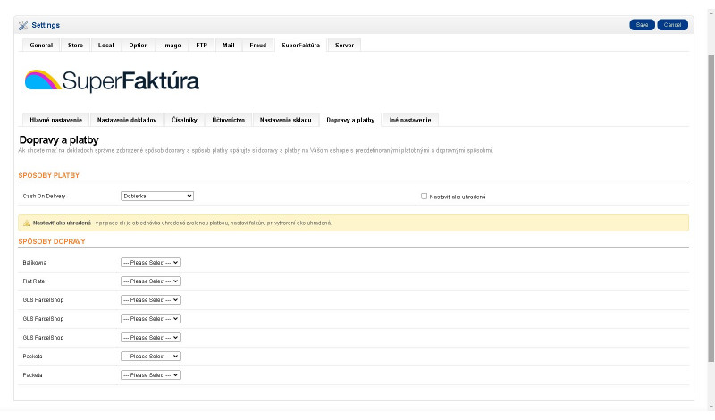Open the Balíkovna shipping dropdown
This screenshot has height=420, width=715.
[150, 263]
